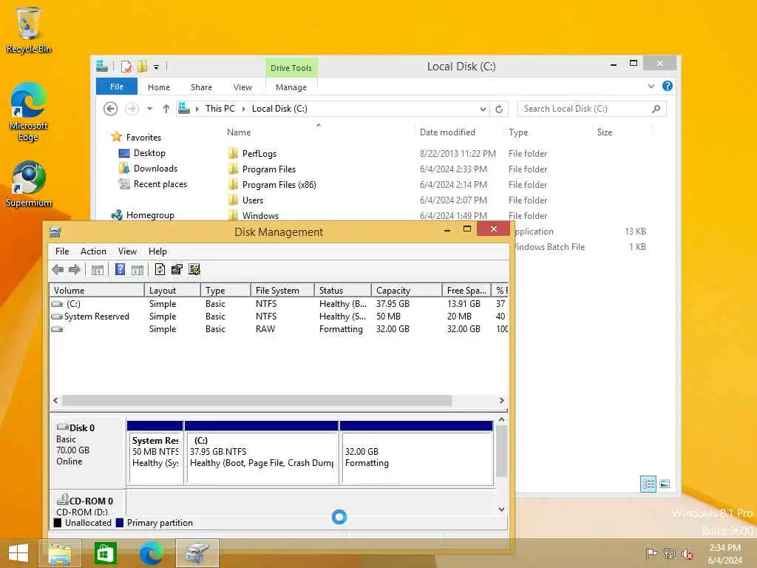Click the RAW file system cell
Screen dimensions: 757x568
tap(265, 329)
